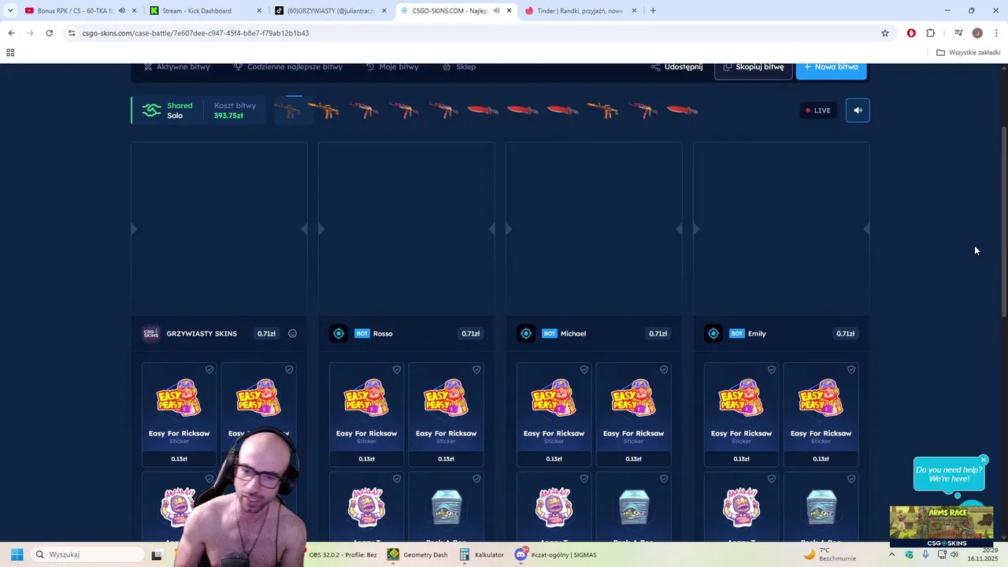
Task: Click Michael bot avatar icon
Action: [526, 334]
